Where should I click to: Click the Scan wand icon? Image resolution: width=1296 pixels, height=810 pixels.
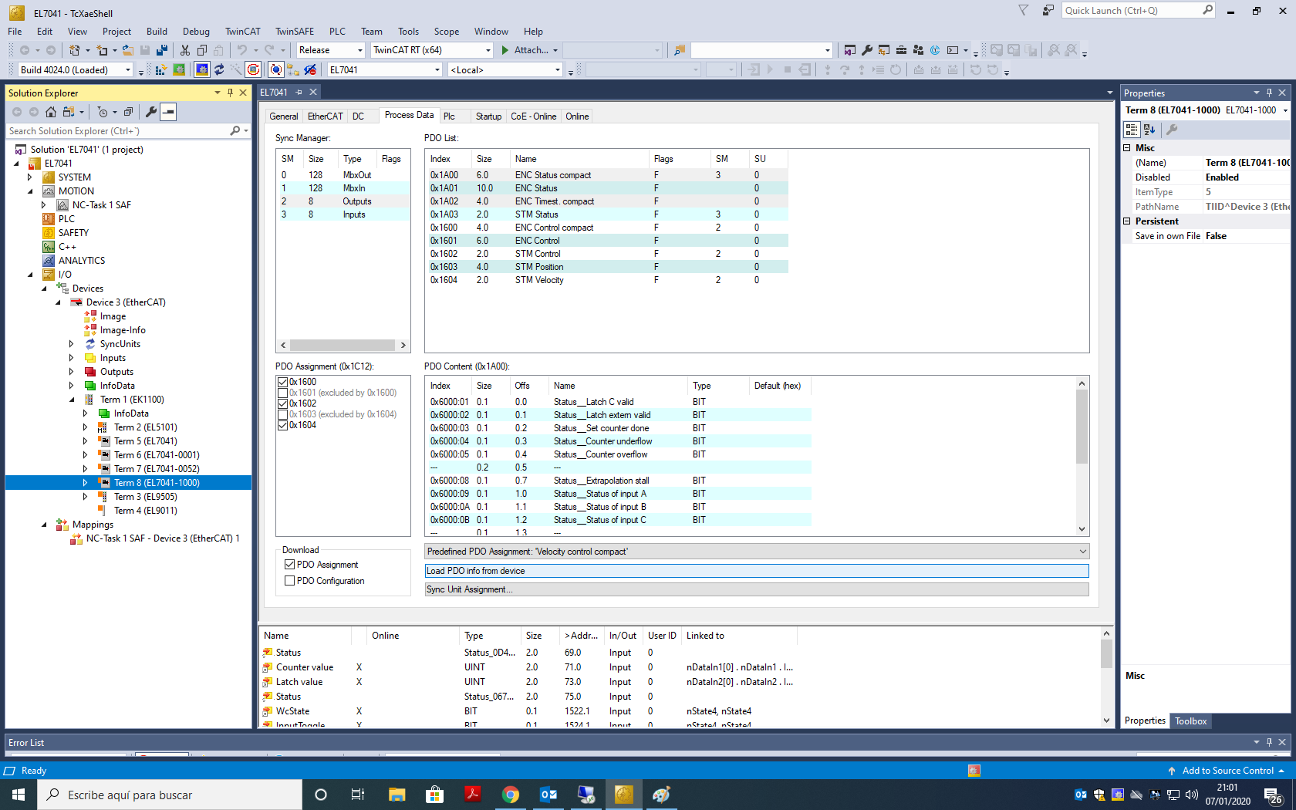pos(236,70)
